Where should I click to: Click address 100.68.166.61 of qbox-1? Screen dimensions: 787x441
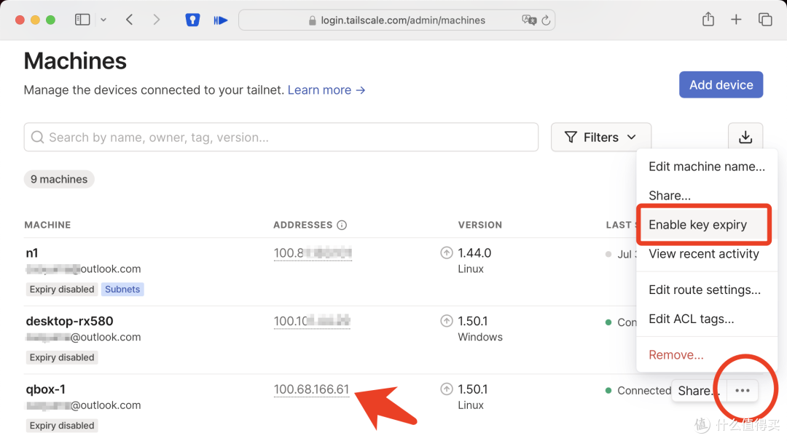click(311, 389)
